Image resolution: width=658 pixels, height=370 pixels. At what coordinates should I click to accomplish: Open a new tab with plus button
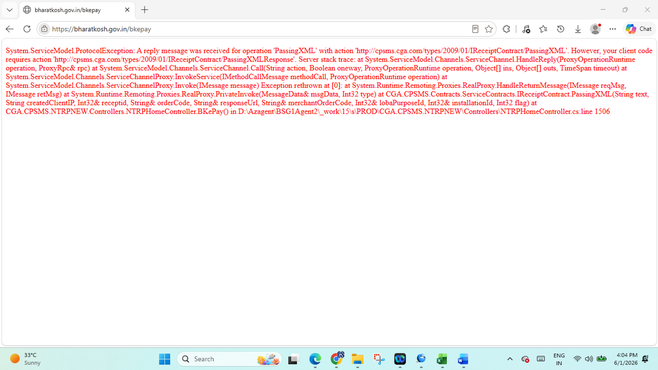click(145, 10)
